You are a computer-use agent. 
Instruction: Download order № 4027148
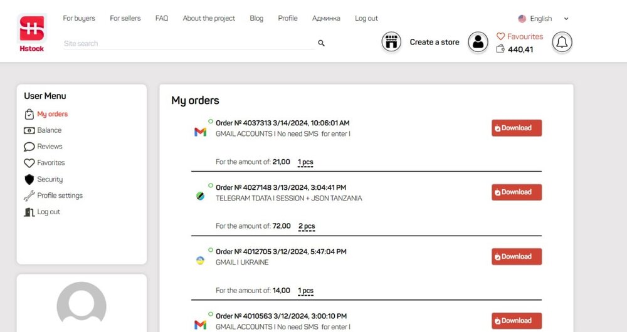click(517, 192)
